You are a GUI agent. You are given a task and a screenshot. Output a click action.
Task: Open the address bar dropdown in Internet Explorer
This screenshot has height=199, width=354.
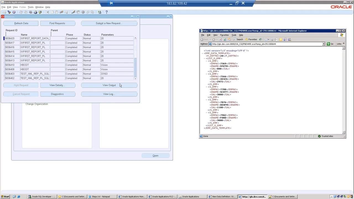pyautogui.click(x=324, y=44)
